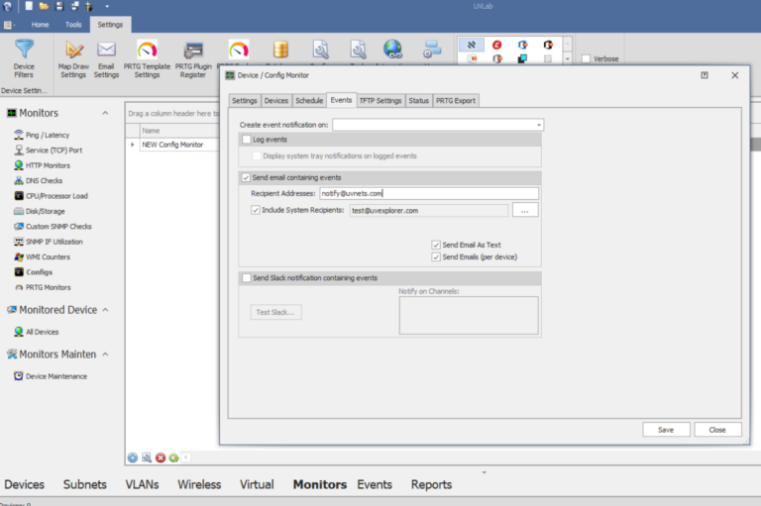
Task: Go to Subnets bottom navigation
Action: click(85, 484)
